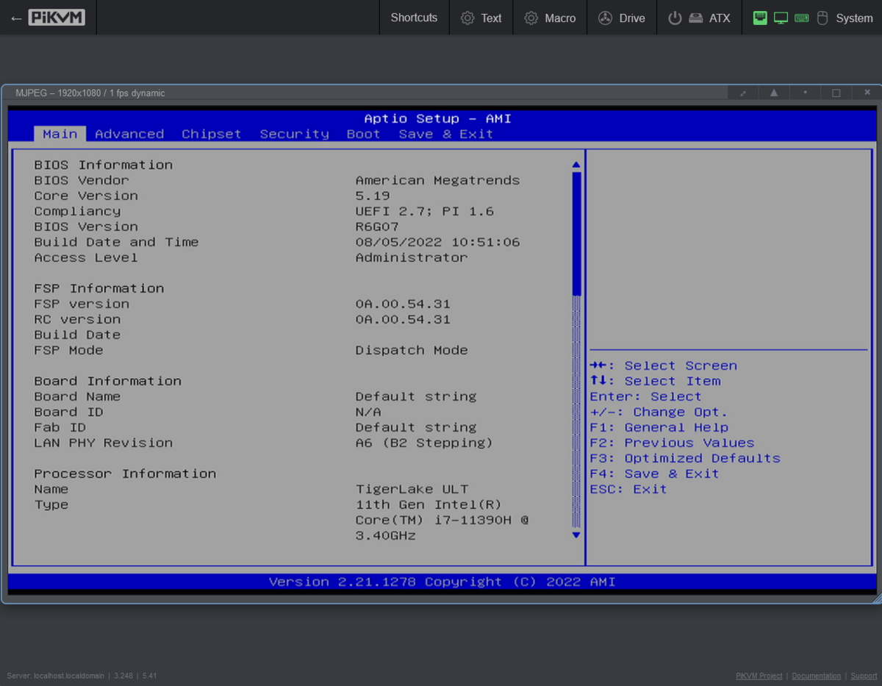
Task: Click the dot icon in stream window titlebar
Action: [805, 93]
